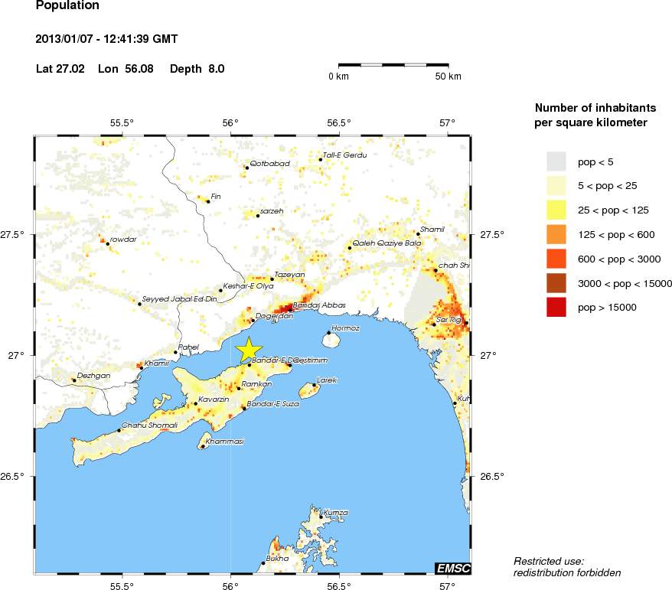The width and height of the screenshot is (672, 590).
Task: Select the 'Lon 56.08' value
Action: (x=126, y=69)
